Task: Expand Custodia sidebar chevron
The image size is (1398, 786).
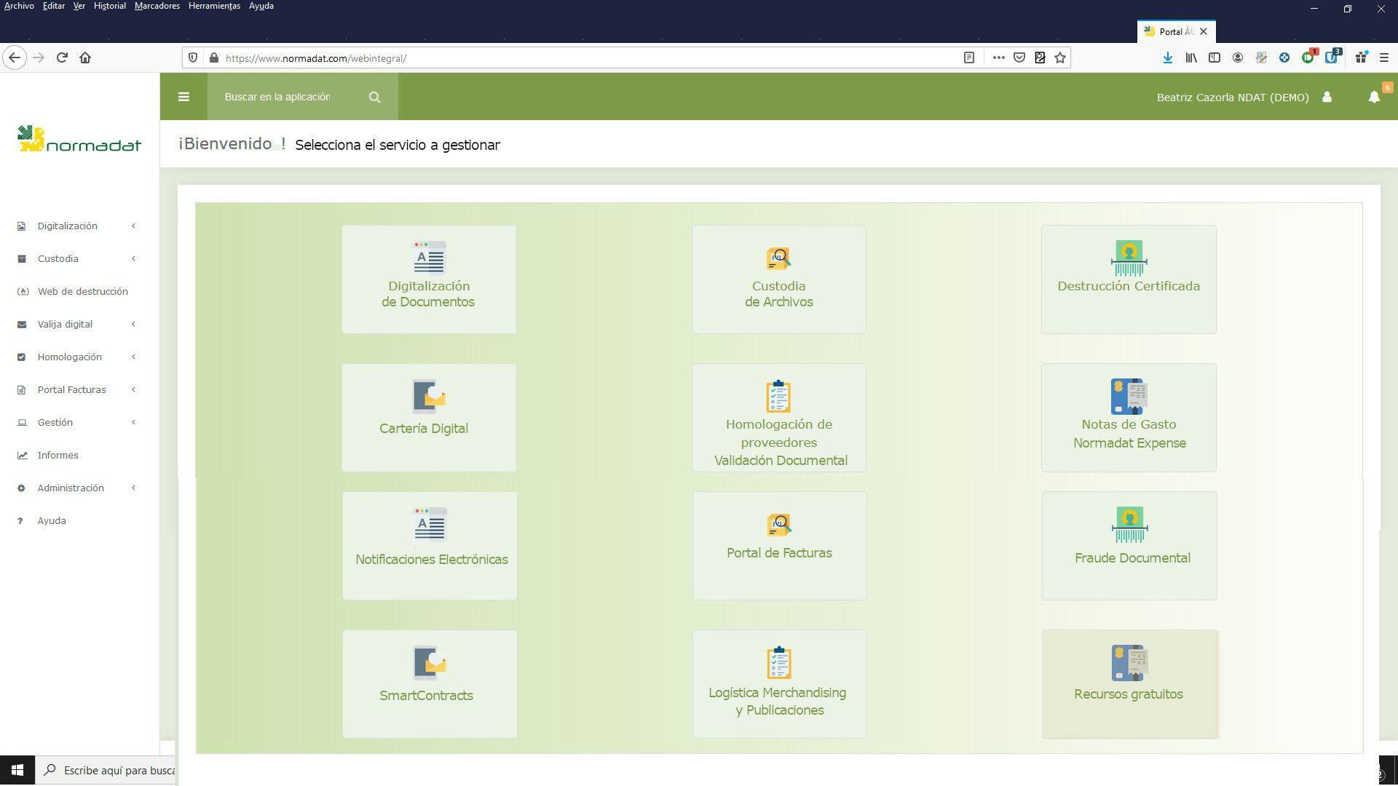Action: (133, 258)
